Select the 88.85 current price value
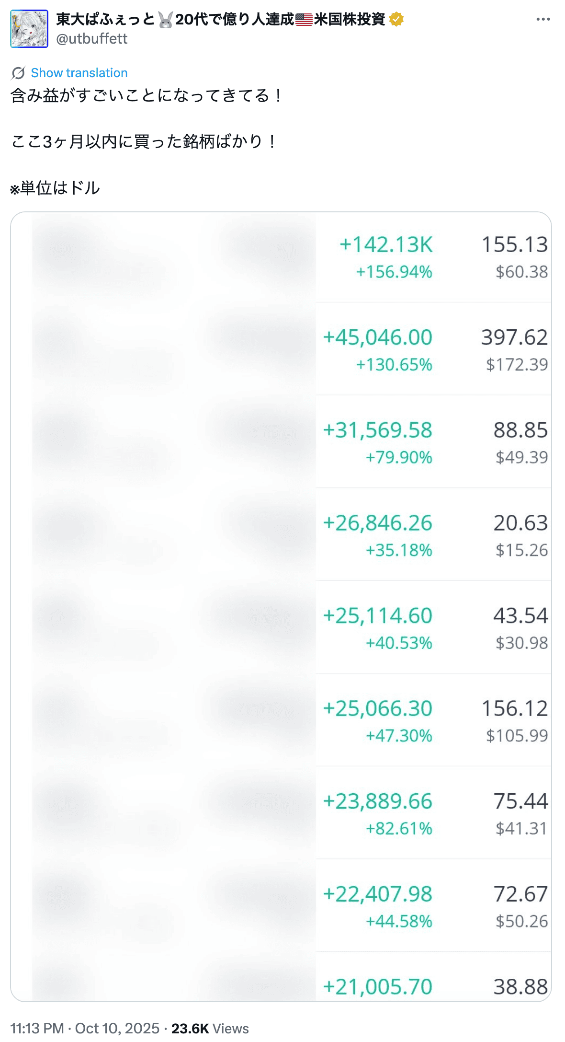The width and height of the screenshot is (565, 1042). click(520, 430)
